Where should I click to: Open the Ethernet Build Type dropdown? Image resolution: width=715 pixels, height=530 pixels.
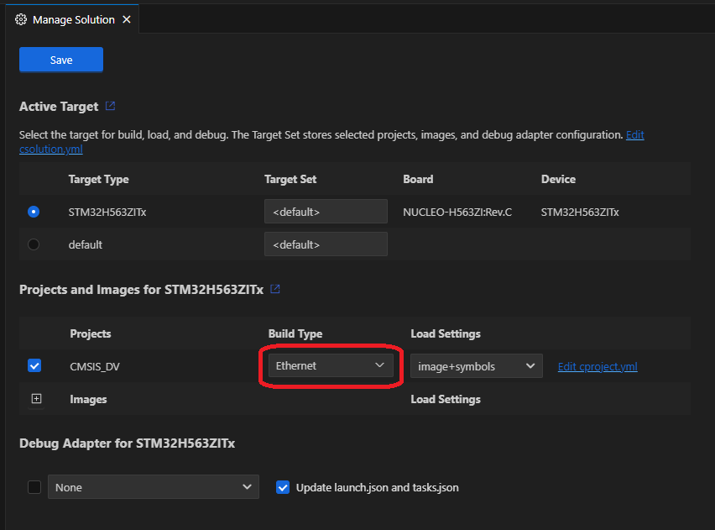coord(331,365)
